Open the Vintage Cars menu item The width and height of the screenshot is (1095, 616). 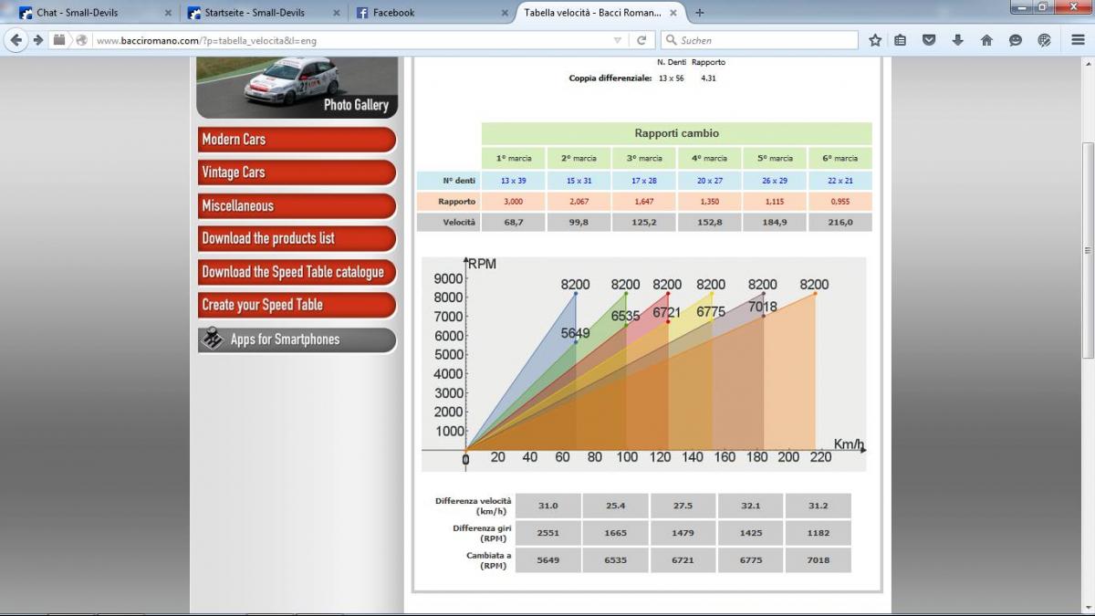tap(297, 172)
